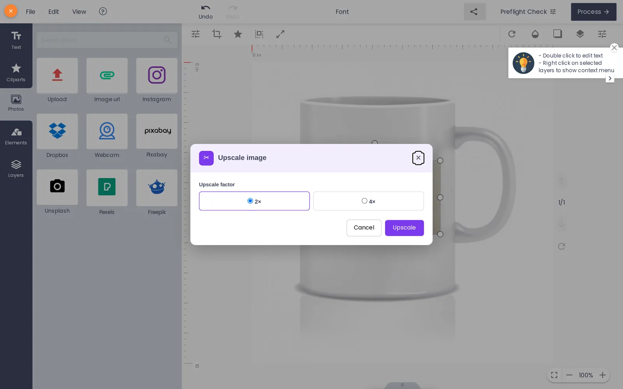Dismiss the tips tooltip popup
The image size is (623, 389).
tap(614, 47)
